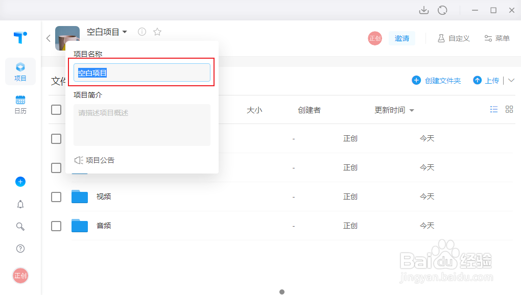Click the download icon in title bar
The image size is (521, 295).
[424, 10]
